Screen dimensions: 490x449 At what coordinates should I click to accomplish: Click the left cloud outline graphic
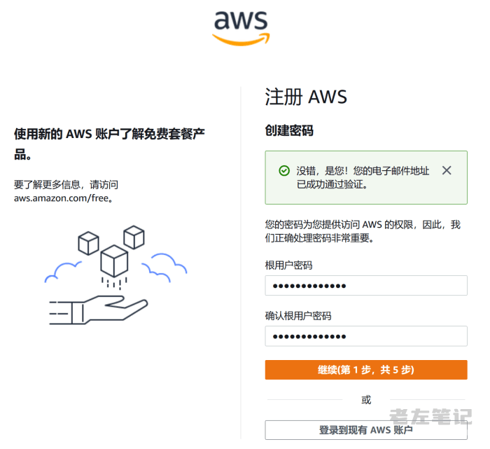(62, 272)
